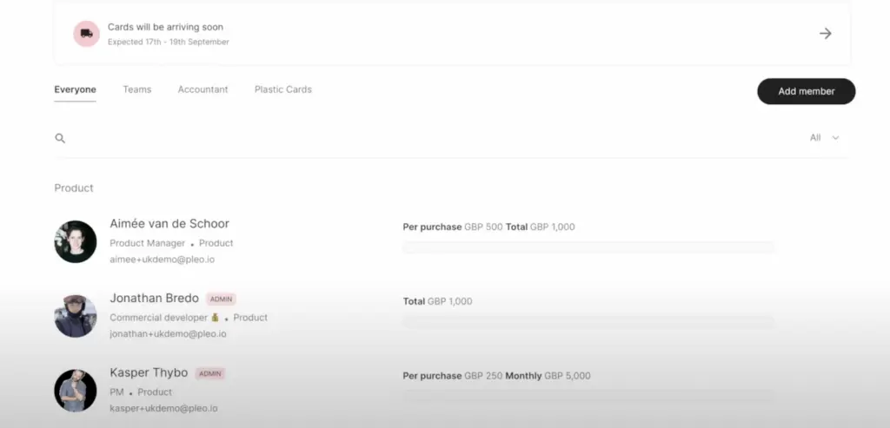Image resolution: width=890 pixels, height=428 pixels.
Task: Click Jonathan Bredo's Total GBP 1,000 bar
Action: pos(588,322)
